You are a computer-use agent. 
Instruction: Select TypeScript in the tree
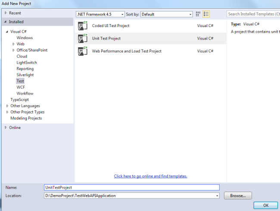pos(19,100)
